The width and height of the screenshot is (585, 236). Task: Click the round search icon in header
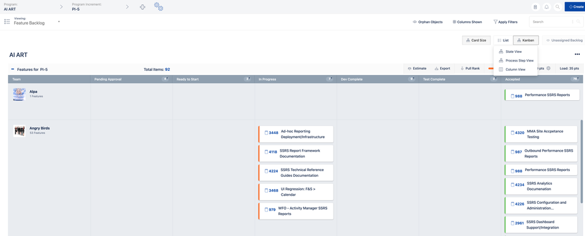point(558,6)
